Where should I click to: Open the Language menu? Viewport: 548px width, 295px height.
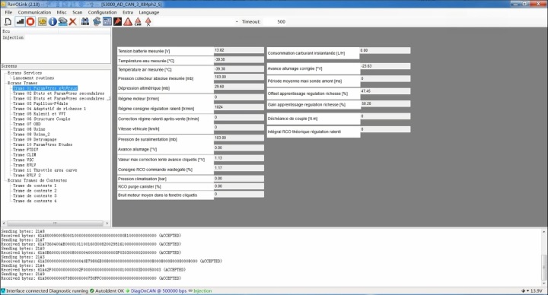pyautogui.click(x=149, y=12)
